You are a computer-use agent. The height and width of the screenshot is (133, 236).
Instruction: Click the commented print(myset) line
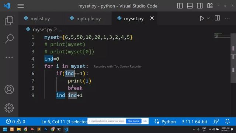click(x=65, y=44)
